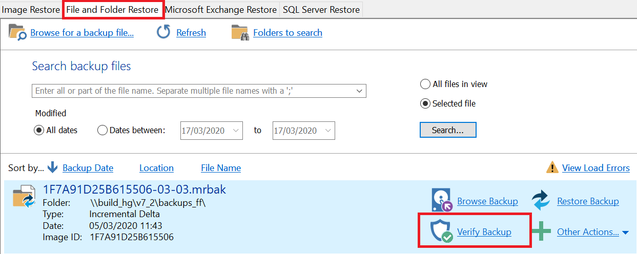Expand the Other Actions dropdown arrow
Screen dimensions: 637x254
[x=625, y=232]
